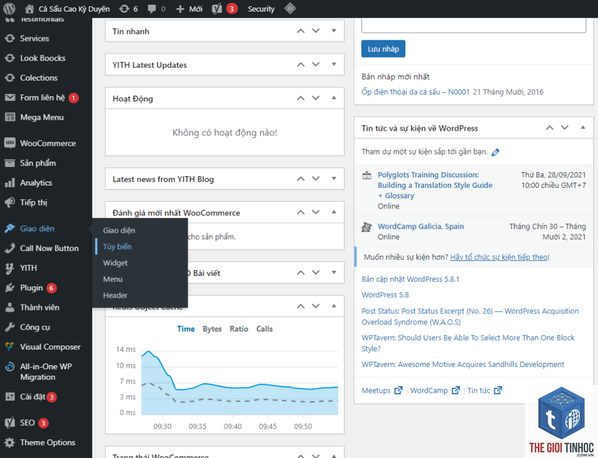Open the Services sidebar icon
598x458 pixels.
tap(10, 39)
